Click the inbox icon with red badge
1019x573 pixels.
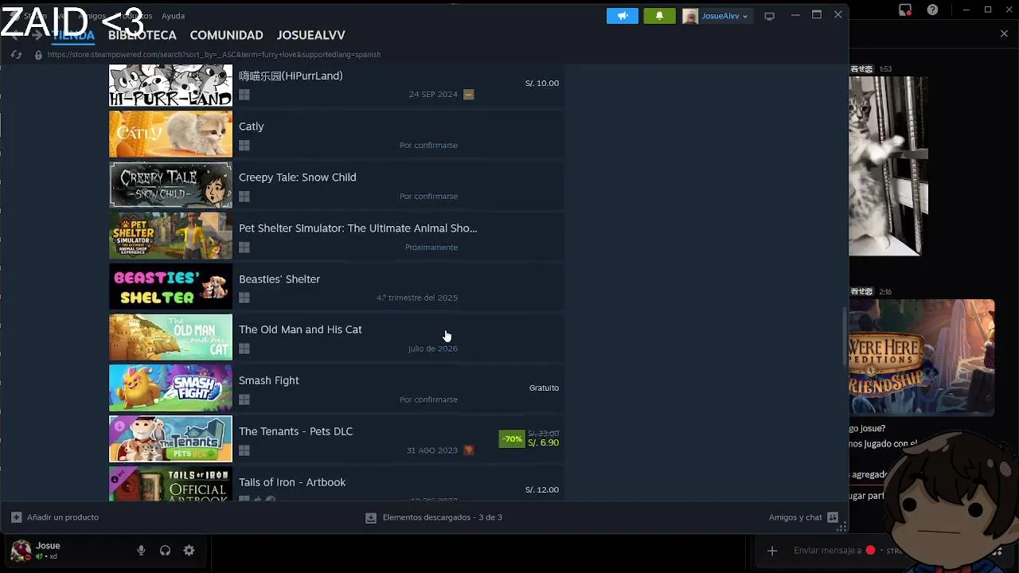pyautogui.click(x=905, y=10)
